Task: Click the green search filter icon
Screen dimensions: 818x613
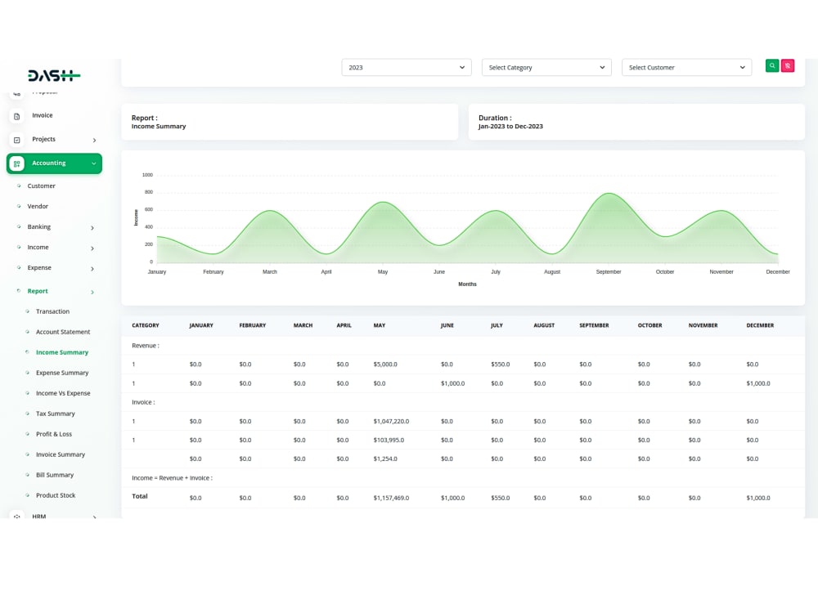Action: coord(771,65)
